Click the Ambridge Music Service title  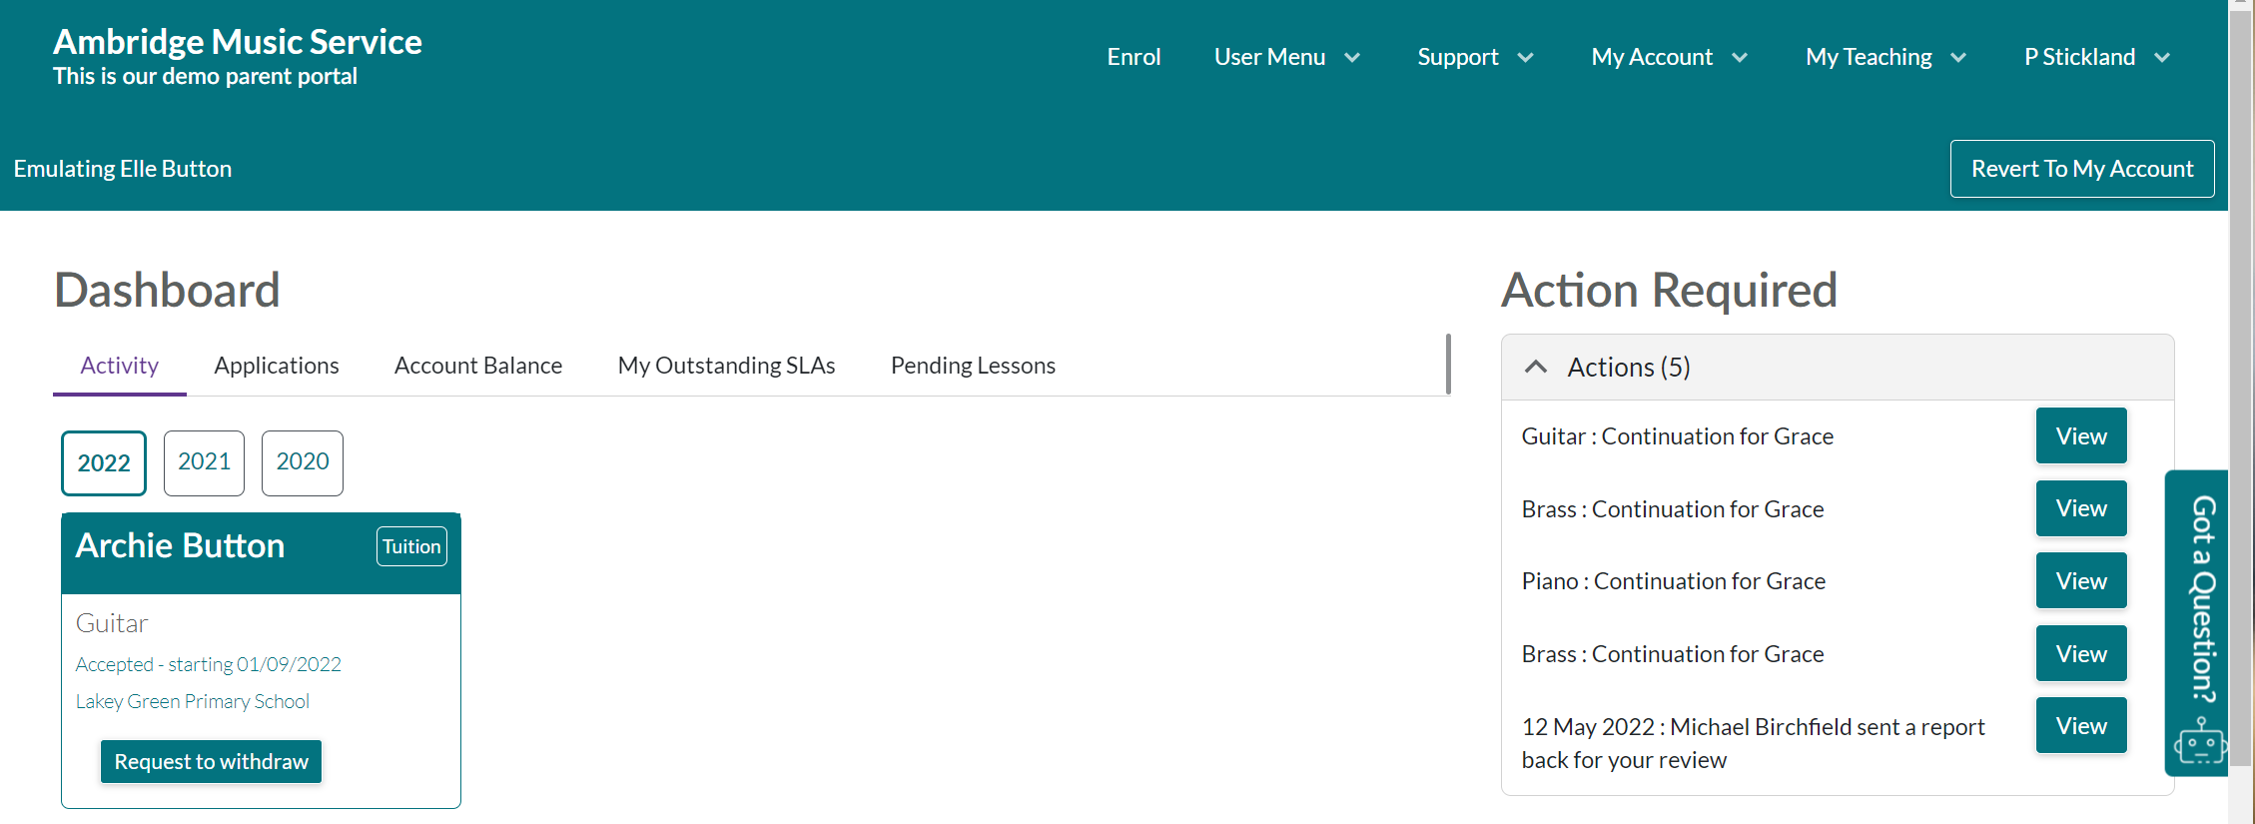[238, 42]
